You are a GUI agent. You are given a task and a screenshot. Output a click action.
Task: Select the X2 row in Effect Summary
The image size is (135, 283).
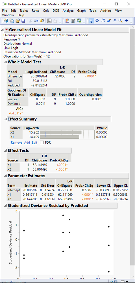[x=59, y=133]
